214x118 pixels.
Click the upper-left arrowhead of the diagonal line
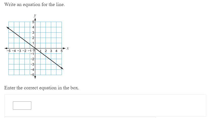click(8, 28)
